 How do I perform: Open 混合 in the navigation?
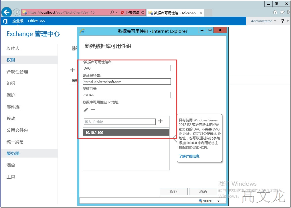11,165
